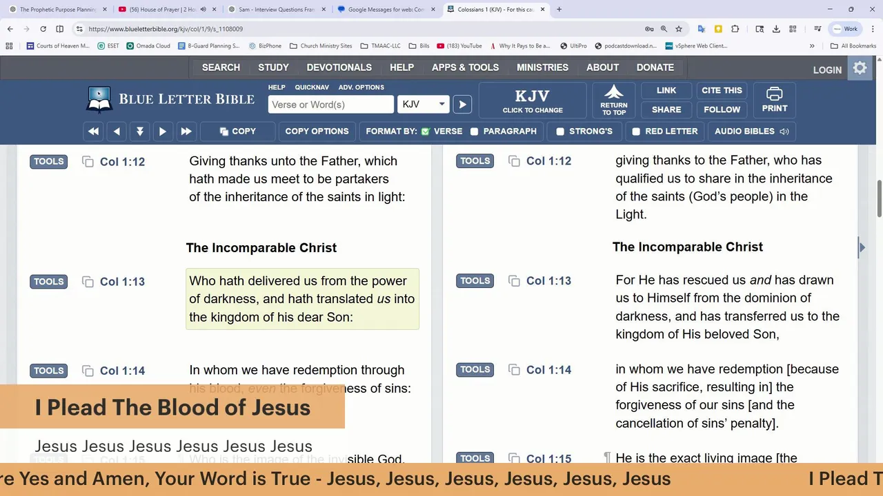Open the All Bookmarks folder
This screenshot has width=883, height=496.
coord(853,46)
